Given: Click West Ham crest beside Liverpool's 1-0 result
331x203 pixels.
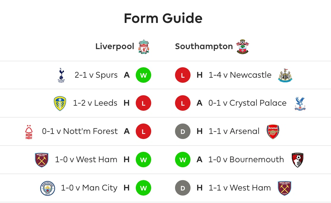Looking at the screenshot, I should pos(42,160).
